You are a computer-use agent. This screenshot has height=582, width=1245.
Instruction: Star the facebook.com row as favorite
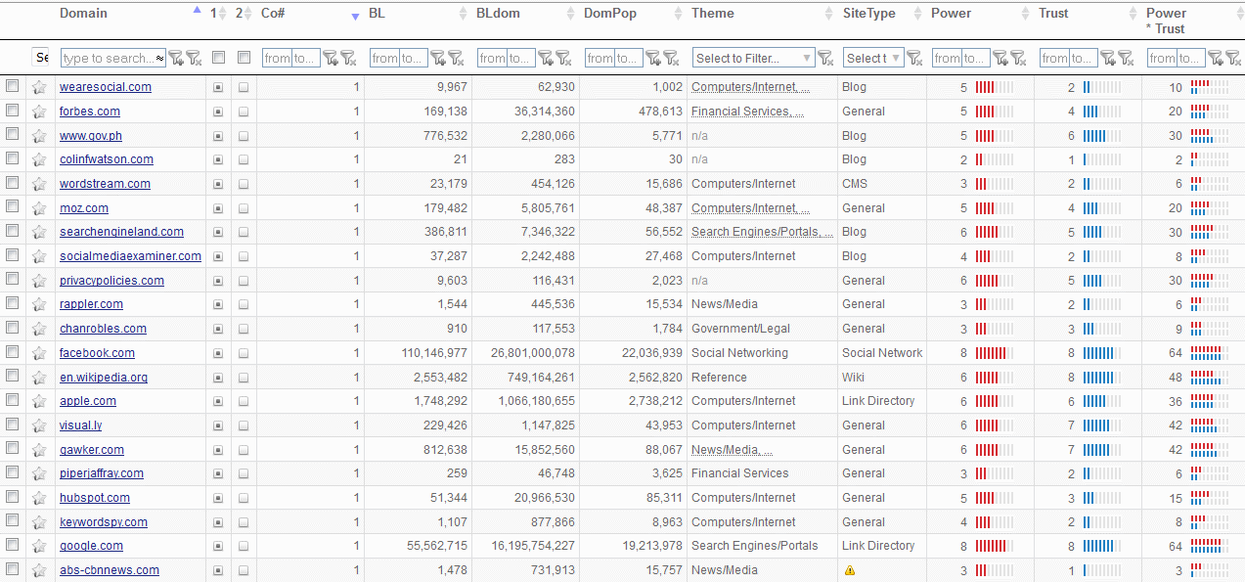[39, 353]
